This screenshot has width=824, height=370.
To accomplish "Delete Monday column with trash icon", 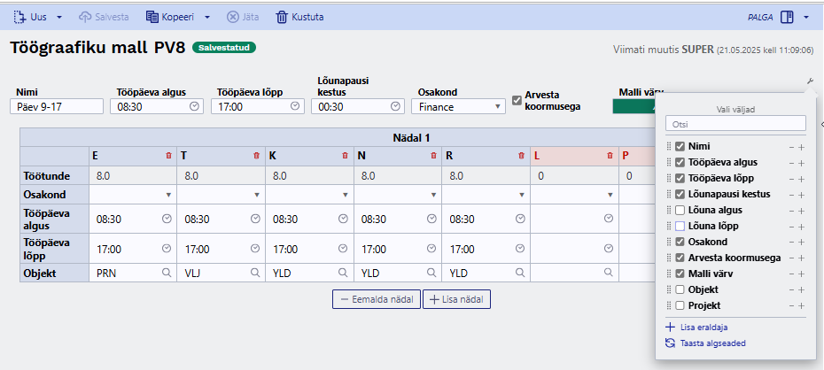I will [168, 156].
